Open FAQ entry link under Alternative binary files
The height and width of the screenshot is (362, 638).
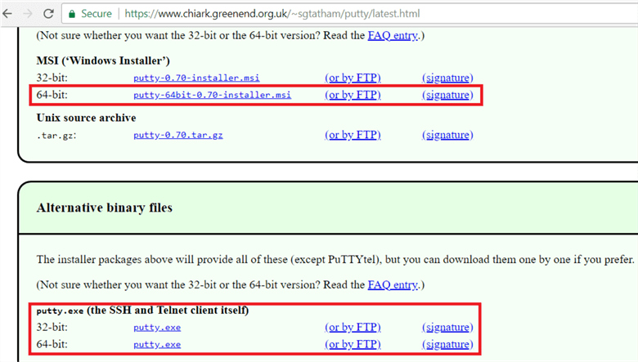(x=393, y=285)
